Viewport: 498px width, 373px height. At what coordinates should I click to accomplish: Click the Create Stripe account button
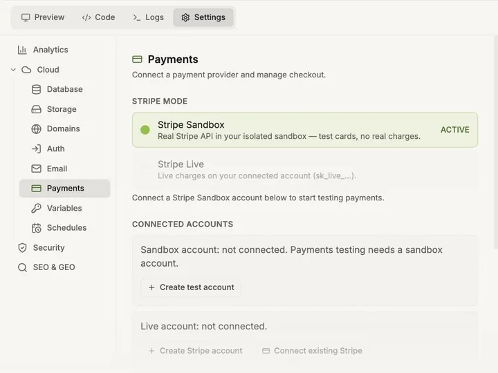coord(196,351)
